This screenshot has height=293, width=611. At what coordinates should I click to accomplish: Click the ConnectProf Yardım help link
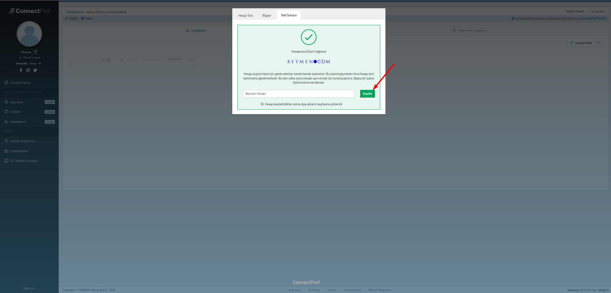[x=593, y=18]
